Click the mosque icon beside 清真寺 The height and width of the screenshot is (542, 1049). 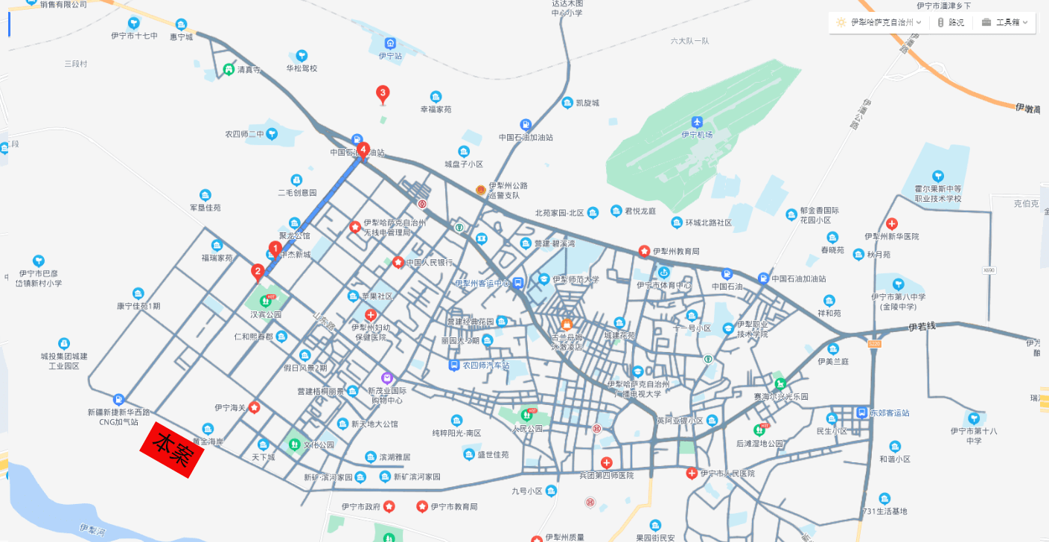229,69
